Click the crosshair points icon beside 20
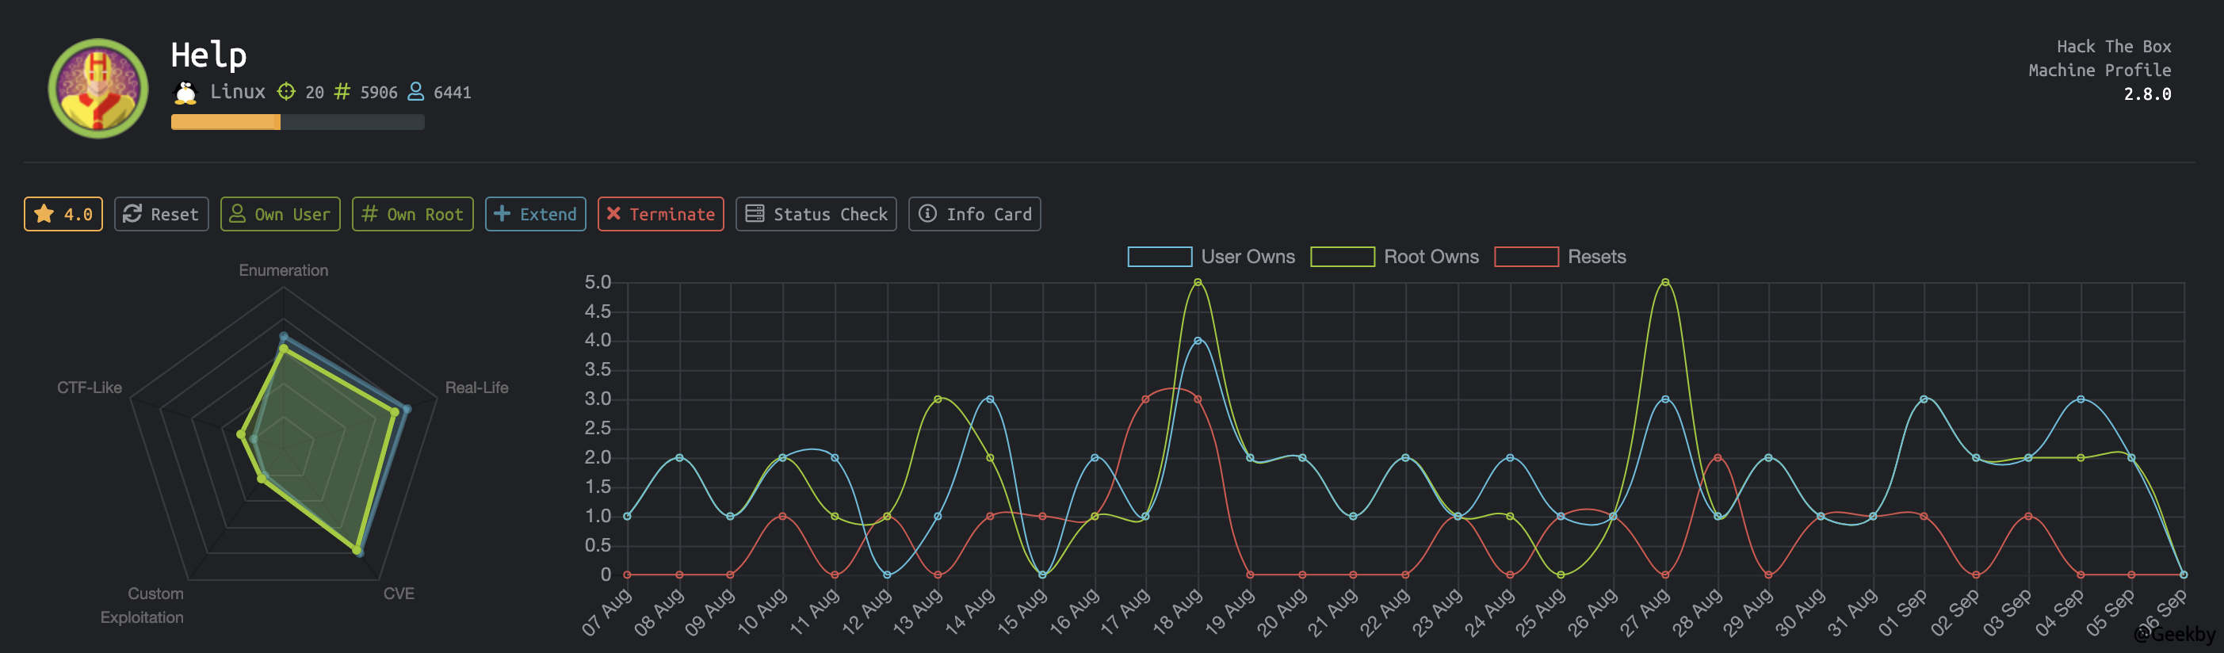This screenshot has width=2224, height=653. (x=287, y=92)
